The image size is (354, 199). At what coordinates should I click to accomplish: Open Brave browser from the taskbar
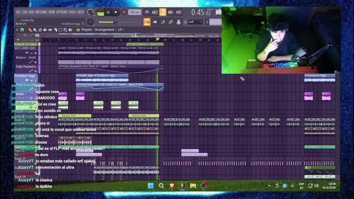[172, 186]
